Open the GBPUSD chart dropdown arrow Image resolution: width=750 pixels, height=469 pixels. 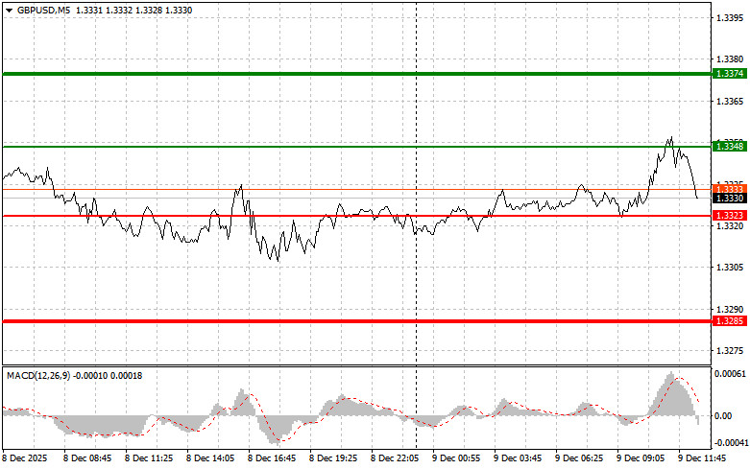pyautogui.click(x=9, y=11)
